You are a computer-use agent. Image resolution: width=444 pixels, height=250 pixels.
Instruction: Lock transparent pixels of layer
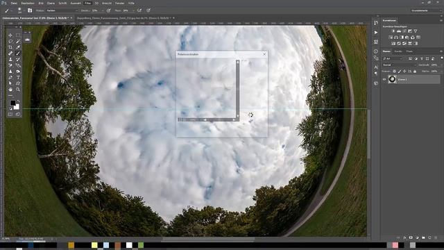(394, 72)
